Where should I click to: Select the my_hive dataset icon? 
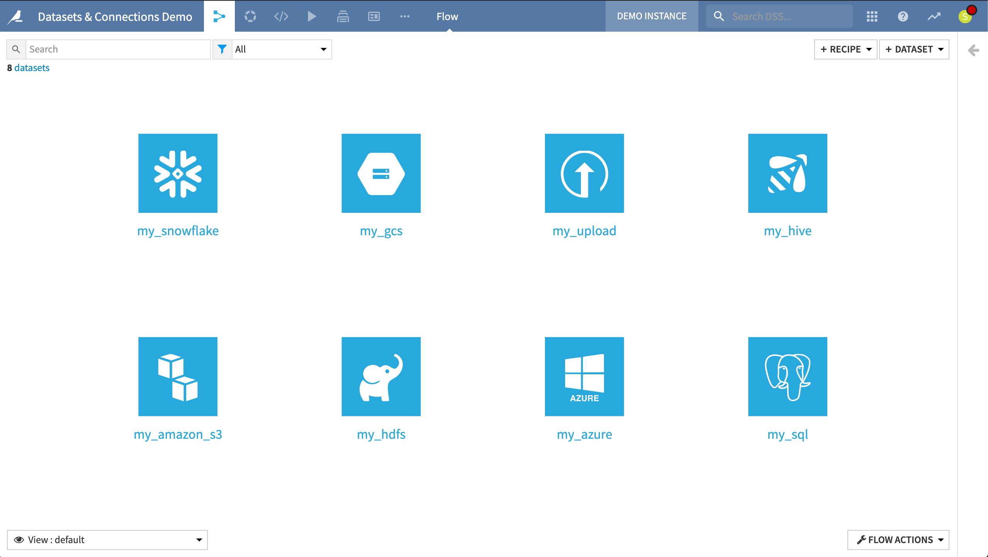pos(787,173)
